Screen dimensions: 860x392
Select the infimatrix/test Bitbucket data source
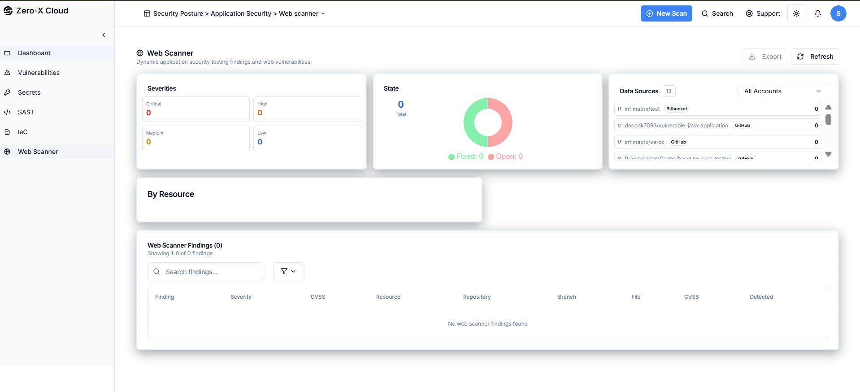coord(717,109)
